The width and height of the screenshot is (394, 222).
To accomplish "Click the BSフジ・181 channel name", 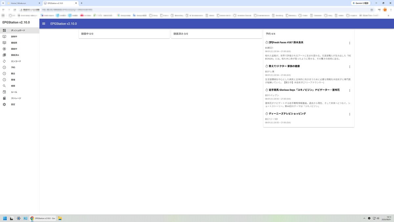I will point(272,119).
